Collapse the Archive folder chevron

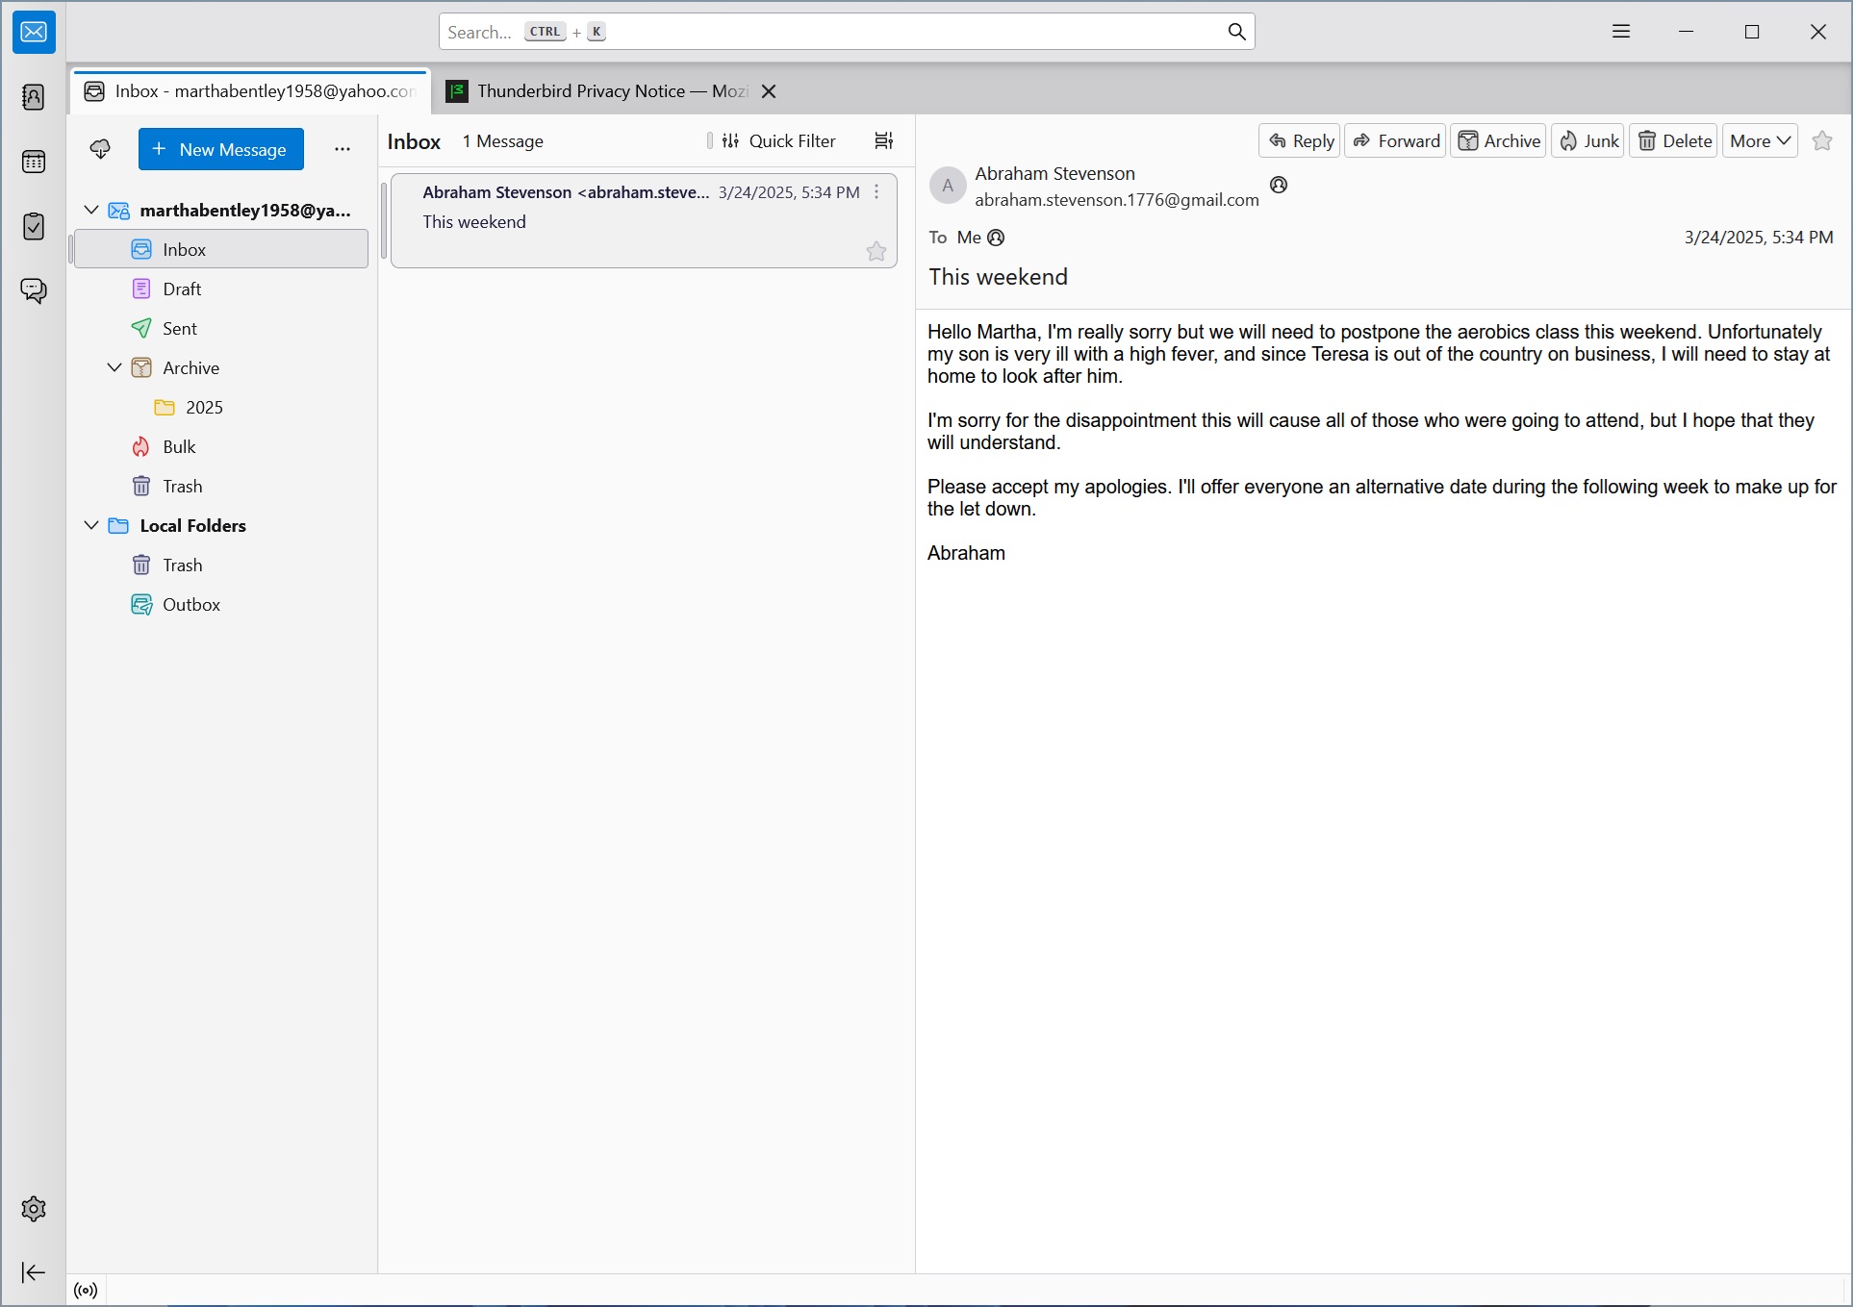tap(114, 367)
